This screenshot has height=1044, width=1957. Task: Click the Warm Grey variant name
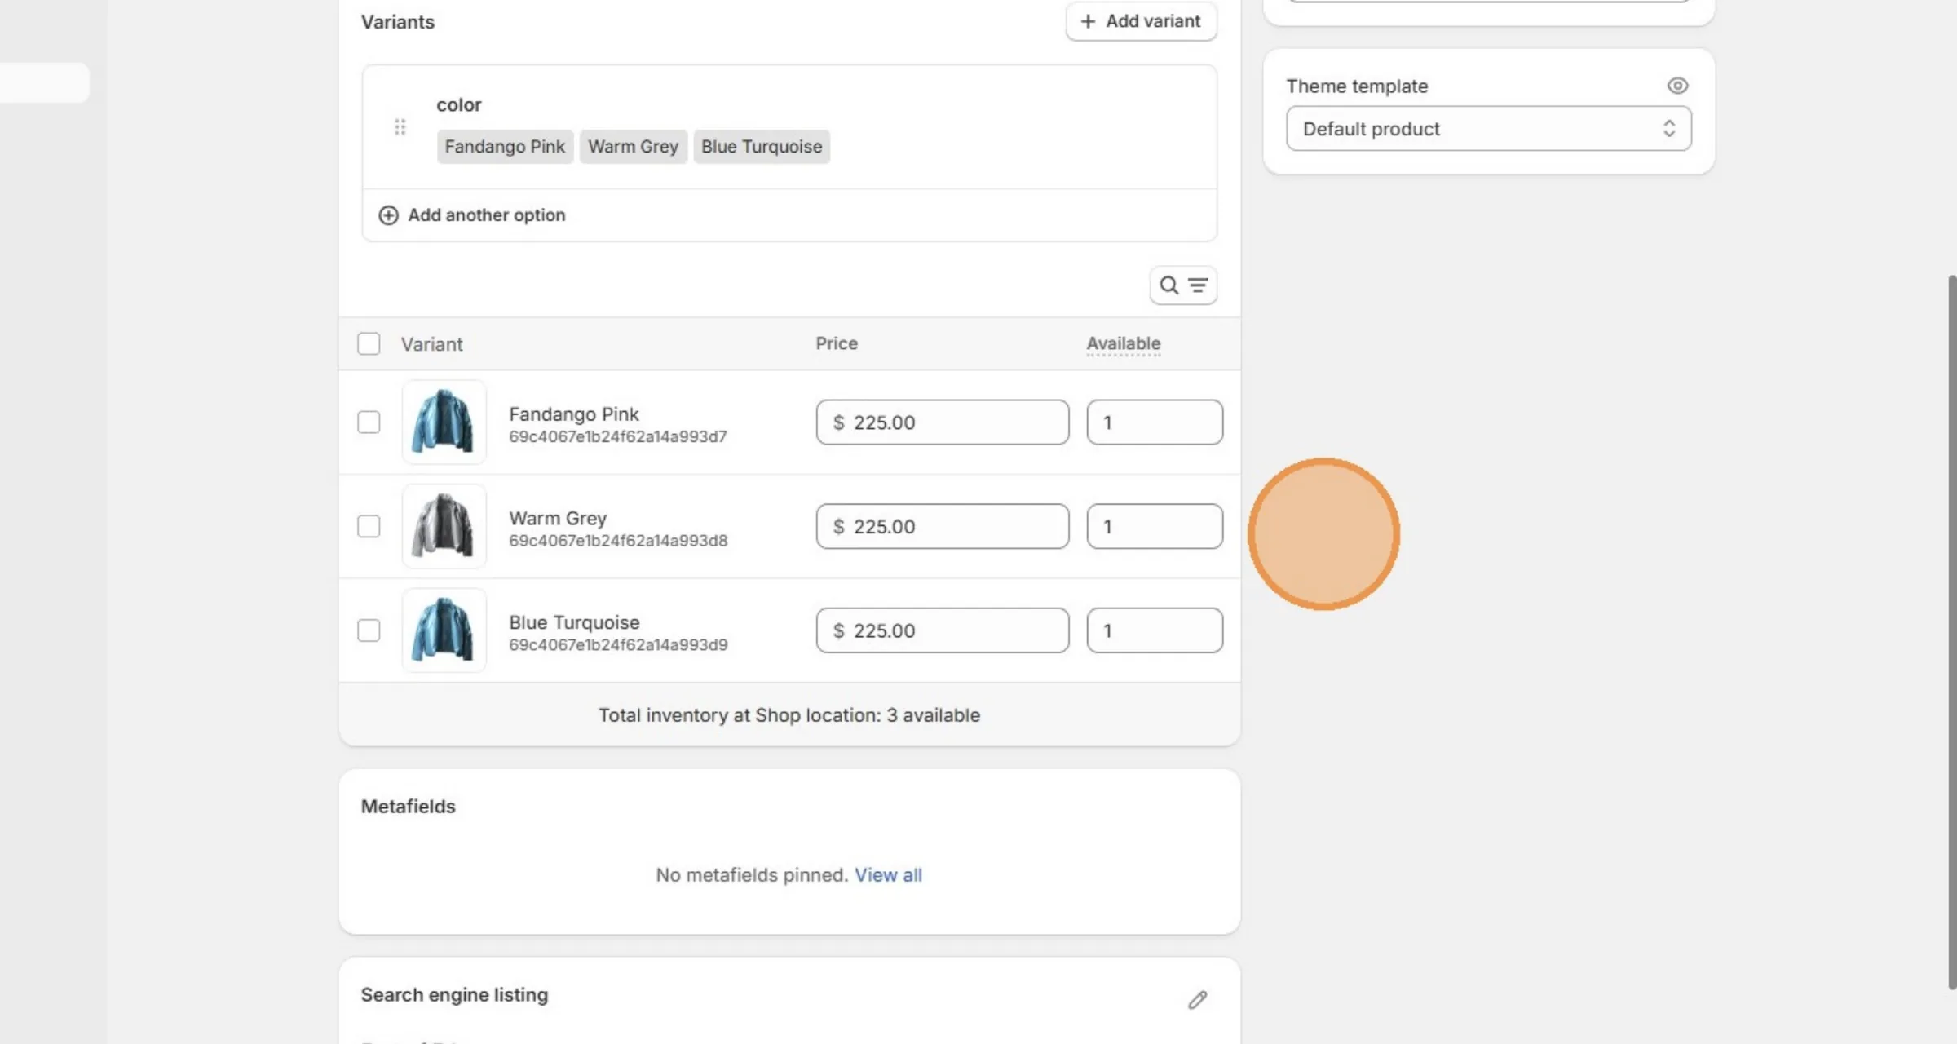point(558,519)
